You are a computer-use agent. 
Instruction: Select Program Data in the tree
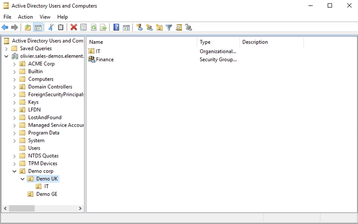[x=44, y=133]
